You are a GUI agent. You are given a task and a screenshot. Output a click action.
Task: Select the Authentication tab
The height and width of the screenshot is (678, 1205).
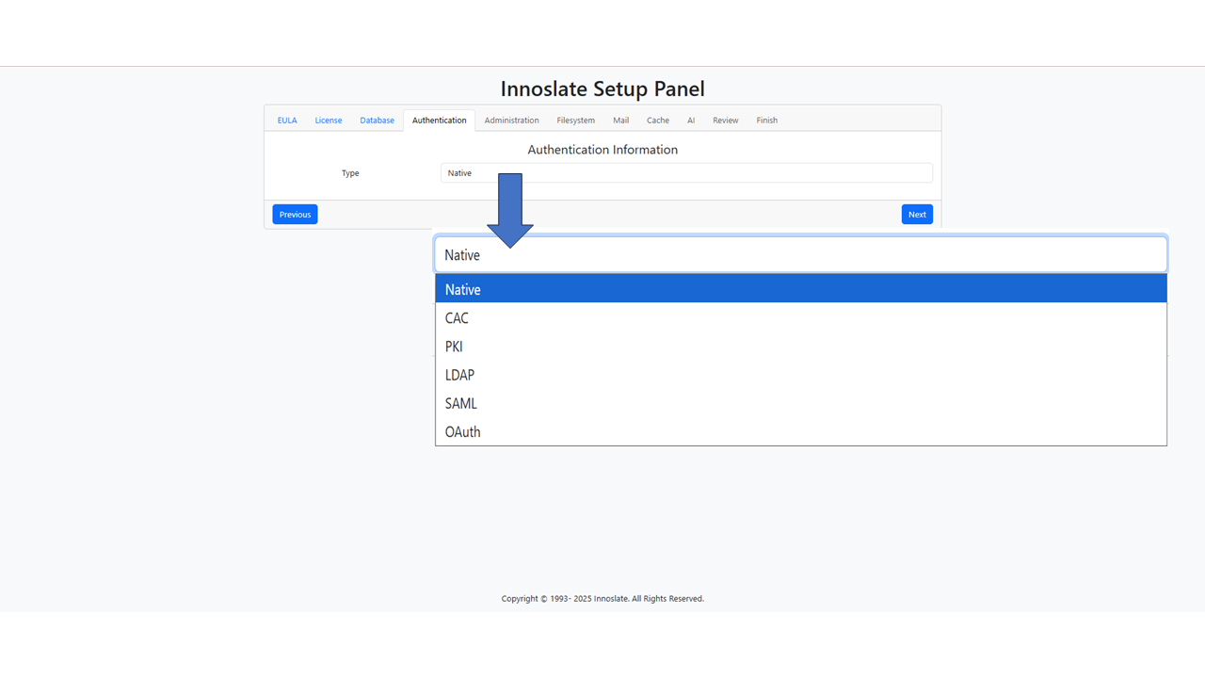click(440, 121)
